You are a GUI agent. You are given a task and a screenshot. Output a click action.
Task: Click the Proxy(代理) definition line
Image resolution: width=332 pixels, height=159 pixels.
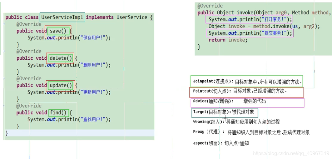251,132
